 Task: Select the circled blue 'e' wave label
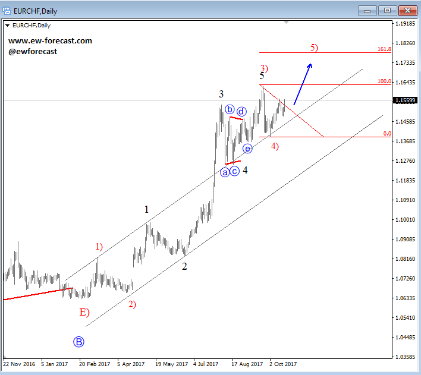coord(247,149)
